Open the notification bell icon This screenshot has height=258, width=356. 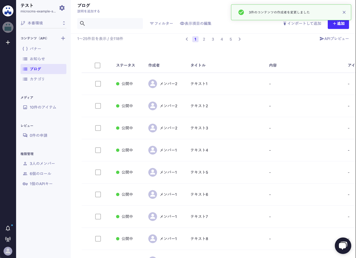[x=8, y=228]
